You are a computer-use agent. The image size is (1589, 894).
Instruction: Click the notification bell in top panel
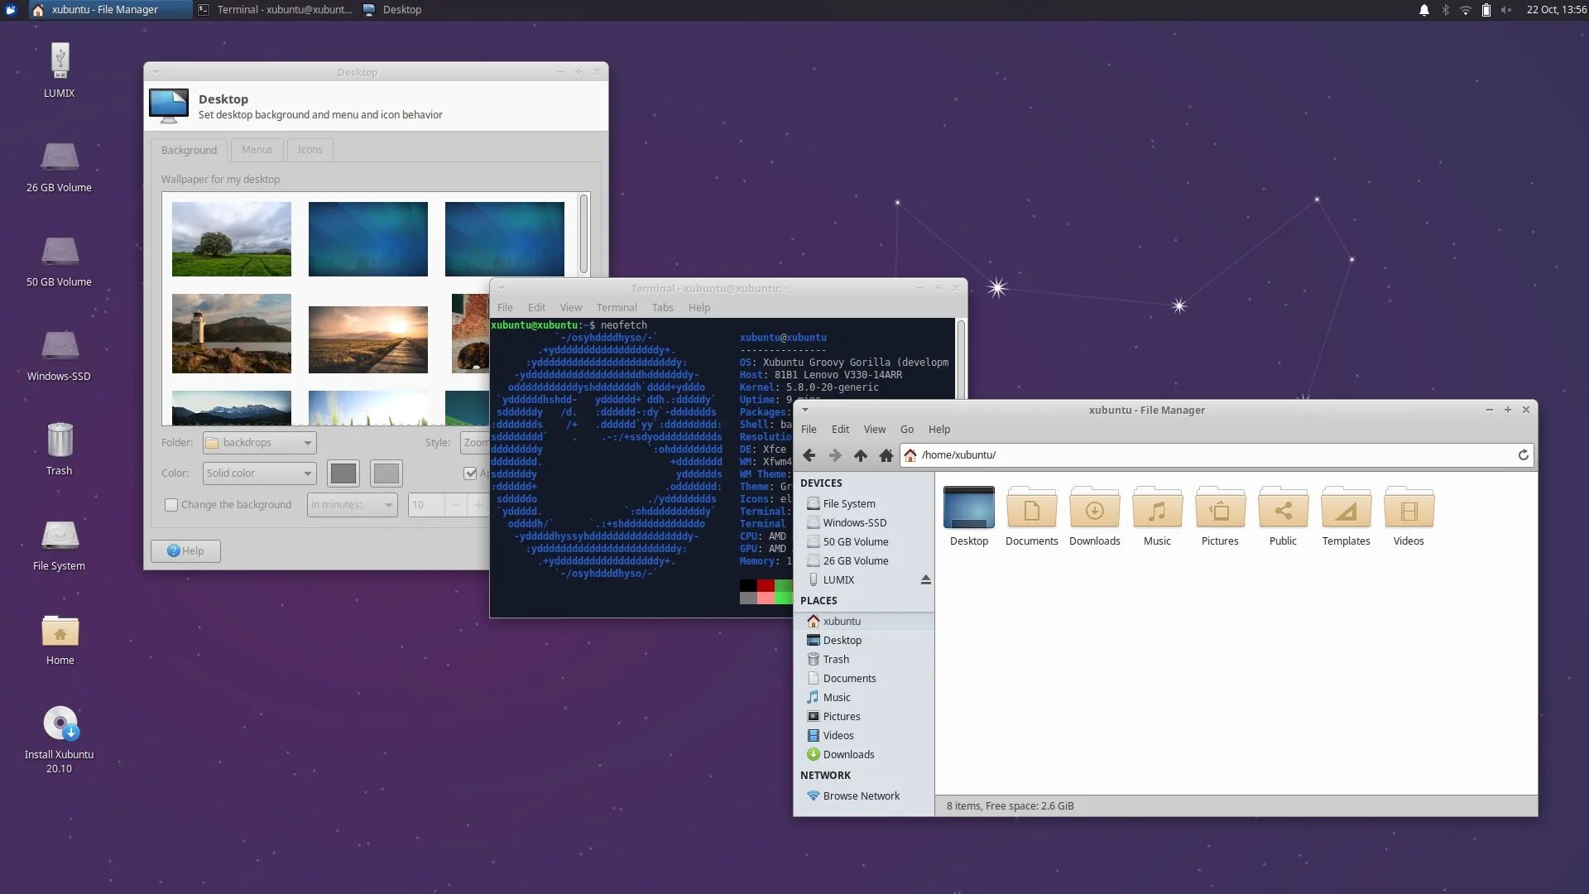coord(1424,10)
